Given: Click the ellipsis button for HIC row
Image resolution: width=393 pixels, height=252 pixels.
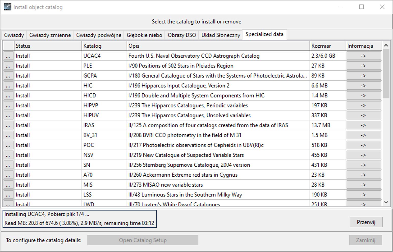Looking at the screenshot, I should [8, 86].
